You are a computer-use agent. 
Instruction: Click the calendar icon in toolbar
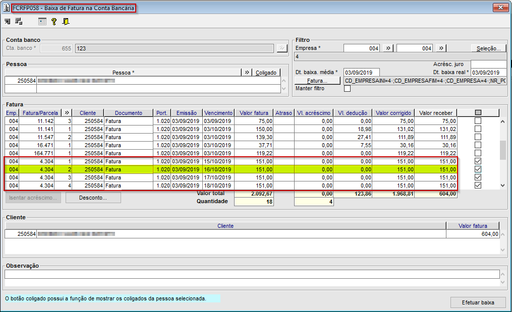coord(42,22)
